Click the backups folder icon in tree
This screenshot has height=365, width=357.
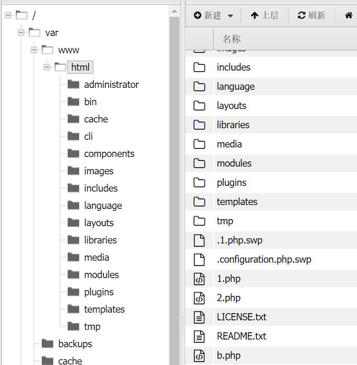(x=48, y=343)
